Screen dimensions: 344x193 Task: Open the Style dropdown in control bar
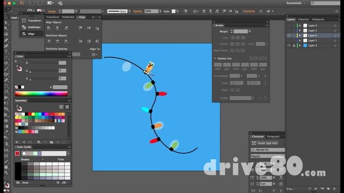coord(177,11)
